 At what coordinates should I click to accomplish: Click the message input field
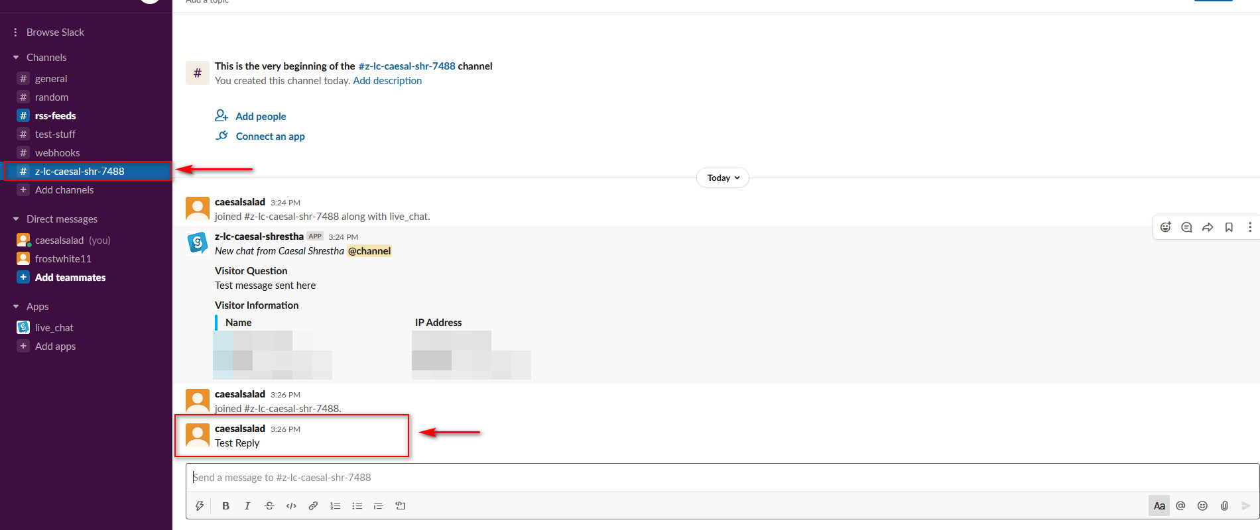[722, 478]
